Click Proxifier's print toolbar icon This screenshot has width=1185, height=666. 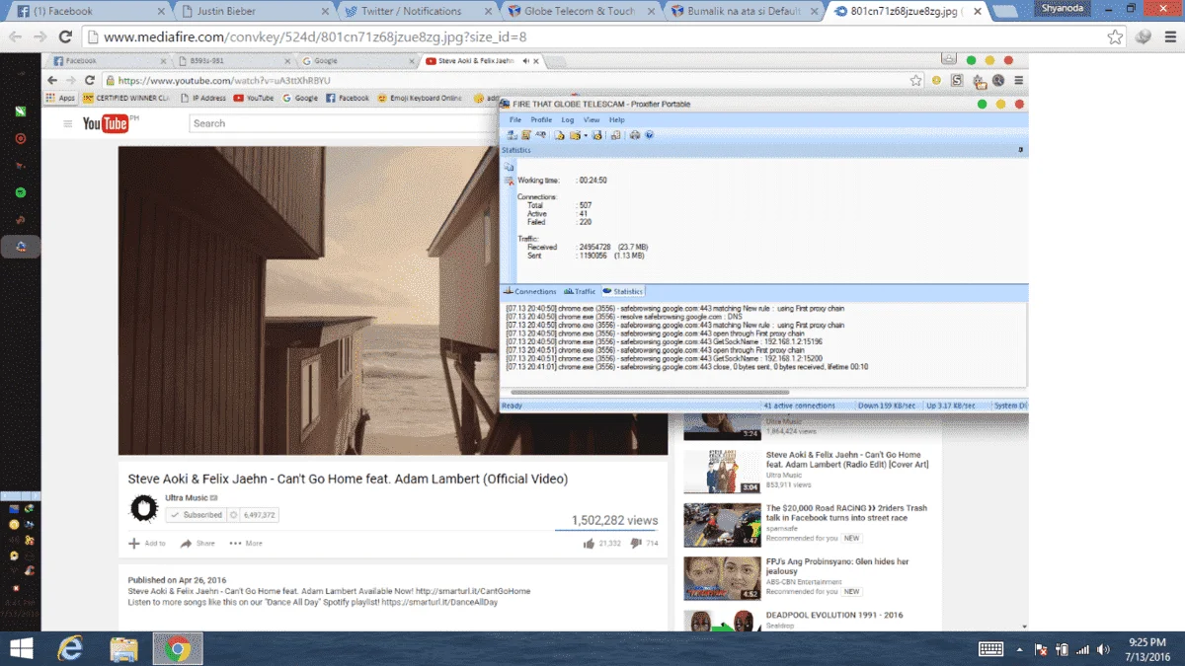click(634, 135)
